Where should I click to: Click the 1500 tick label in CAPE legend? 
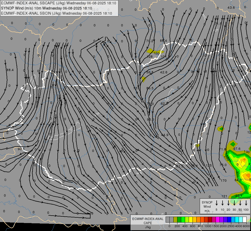(216, 226)
